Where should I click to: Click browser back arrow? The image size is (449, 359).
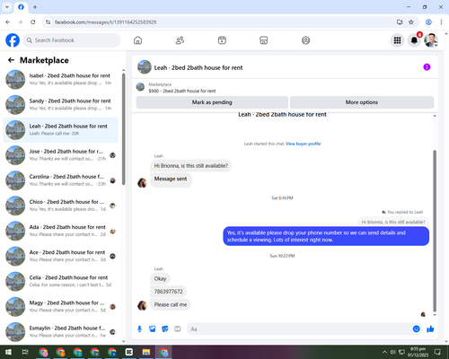click(x=8, y=22)
